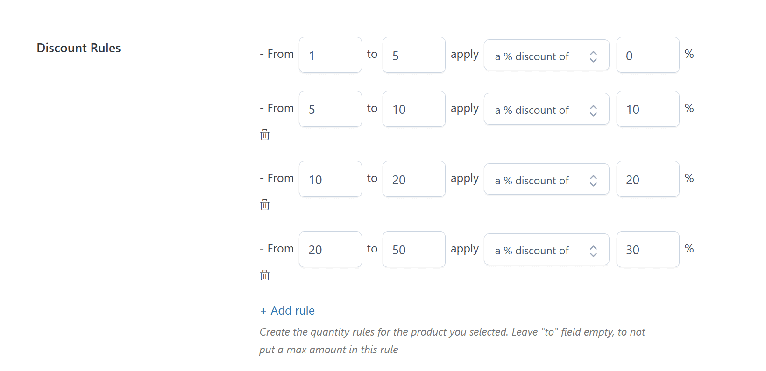
Task: Select the 'From' field containing 1
Action: [x=330, y=55]
